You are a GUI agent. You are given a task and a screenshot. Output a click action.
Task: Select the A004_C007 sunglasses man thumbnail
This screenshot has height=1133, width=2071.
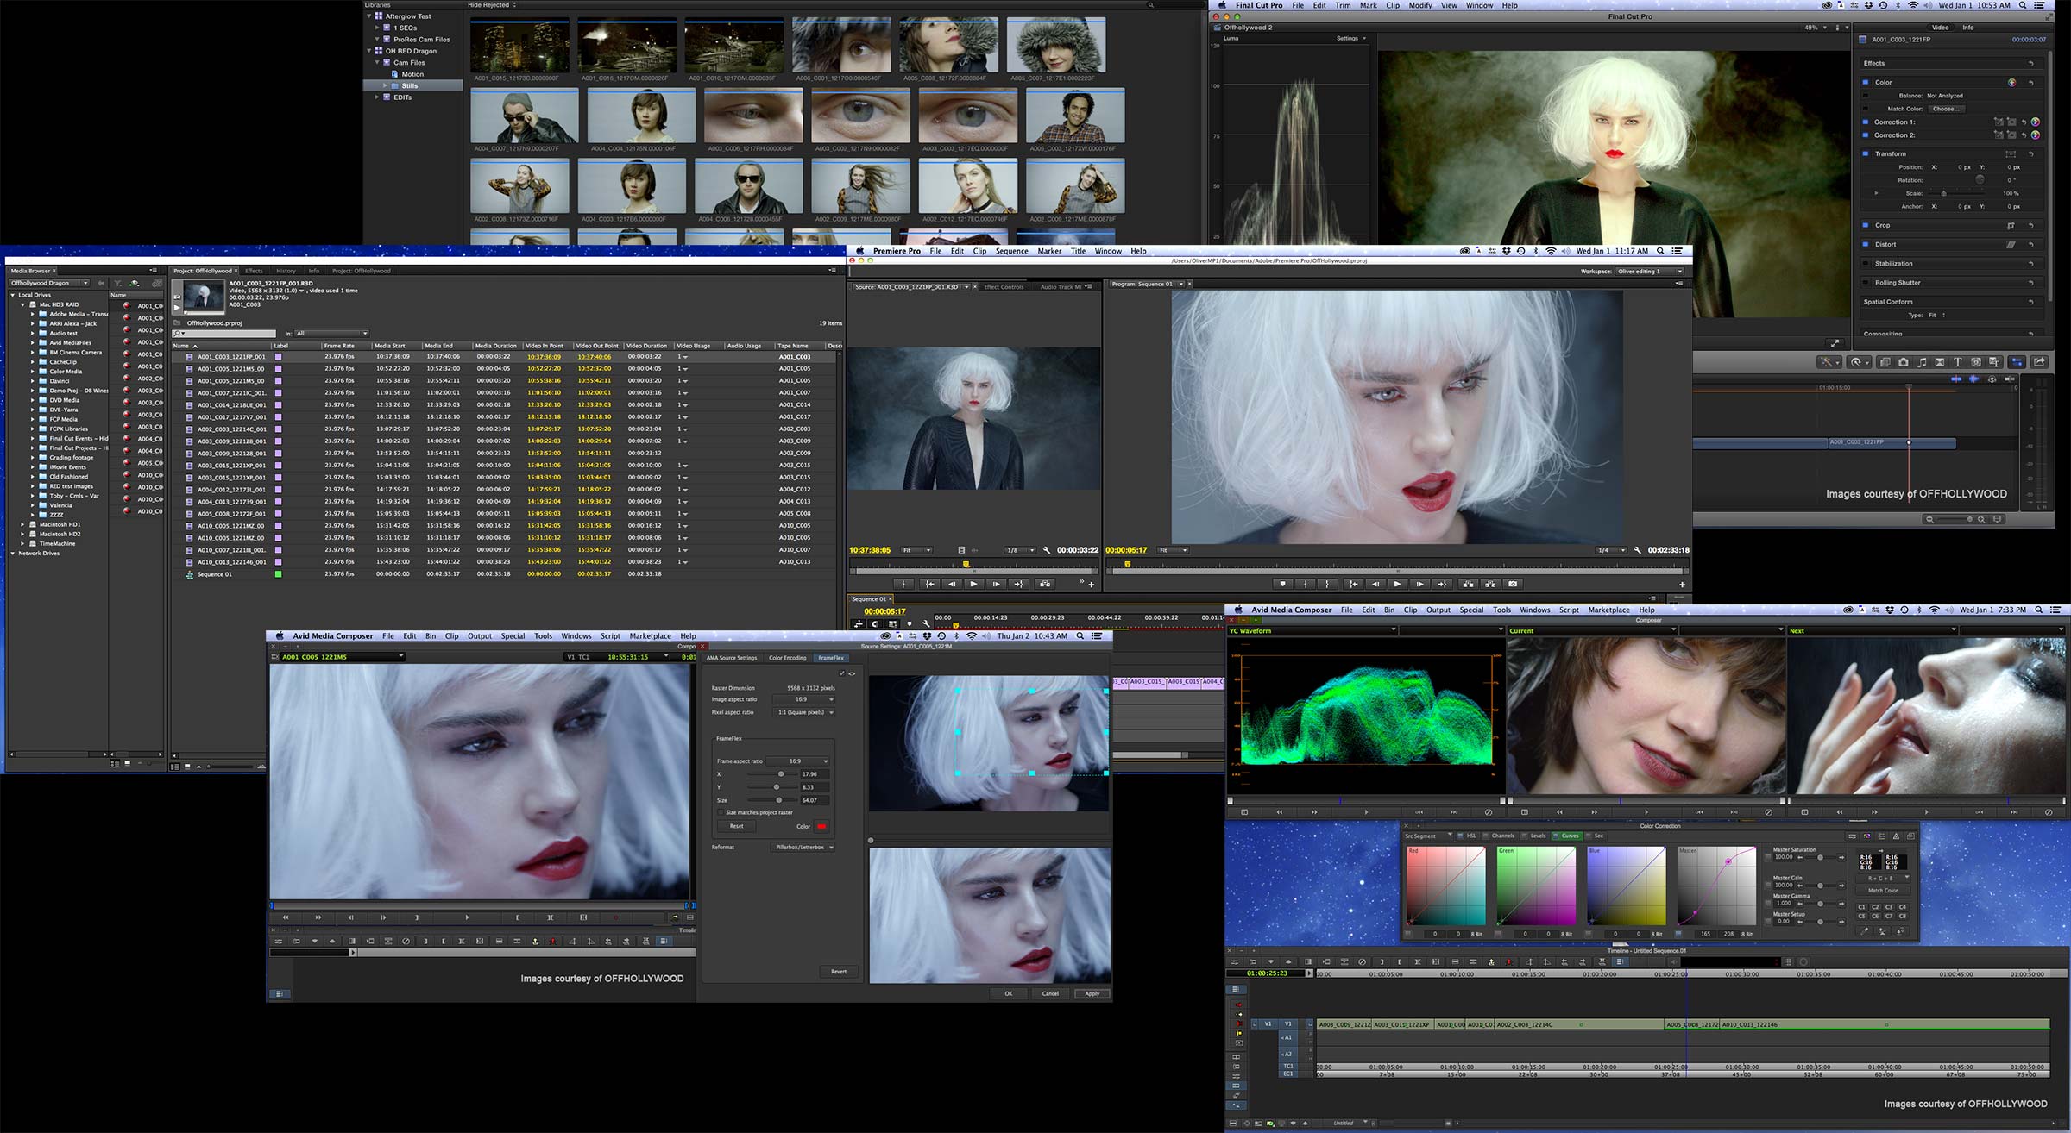524,116
